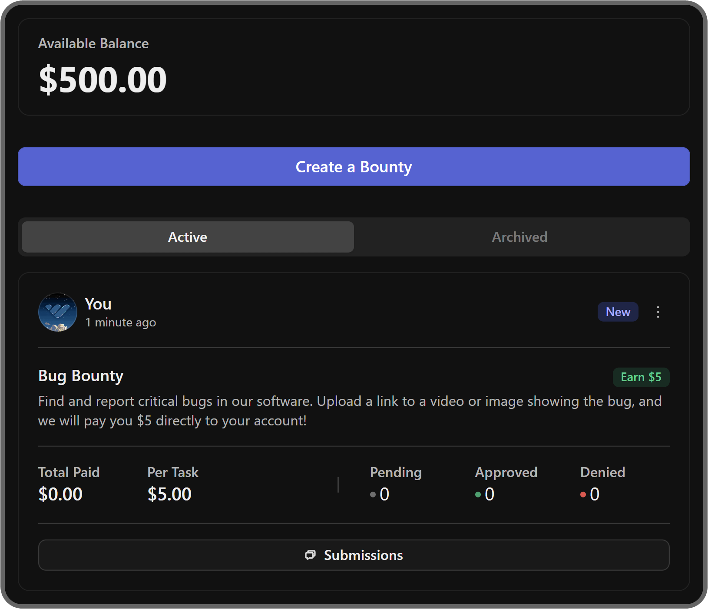Click the purple New badge
This screenshot has height=609, width=708.
618,312
